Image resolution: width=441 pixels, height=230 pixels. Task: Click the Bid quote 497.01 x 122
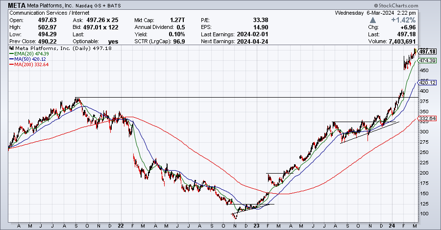coord(101,27)
